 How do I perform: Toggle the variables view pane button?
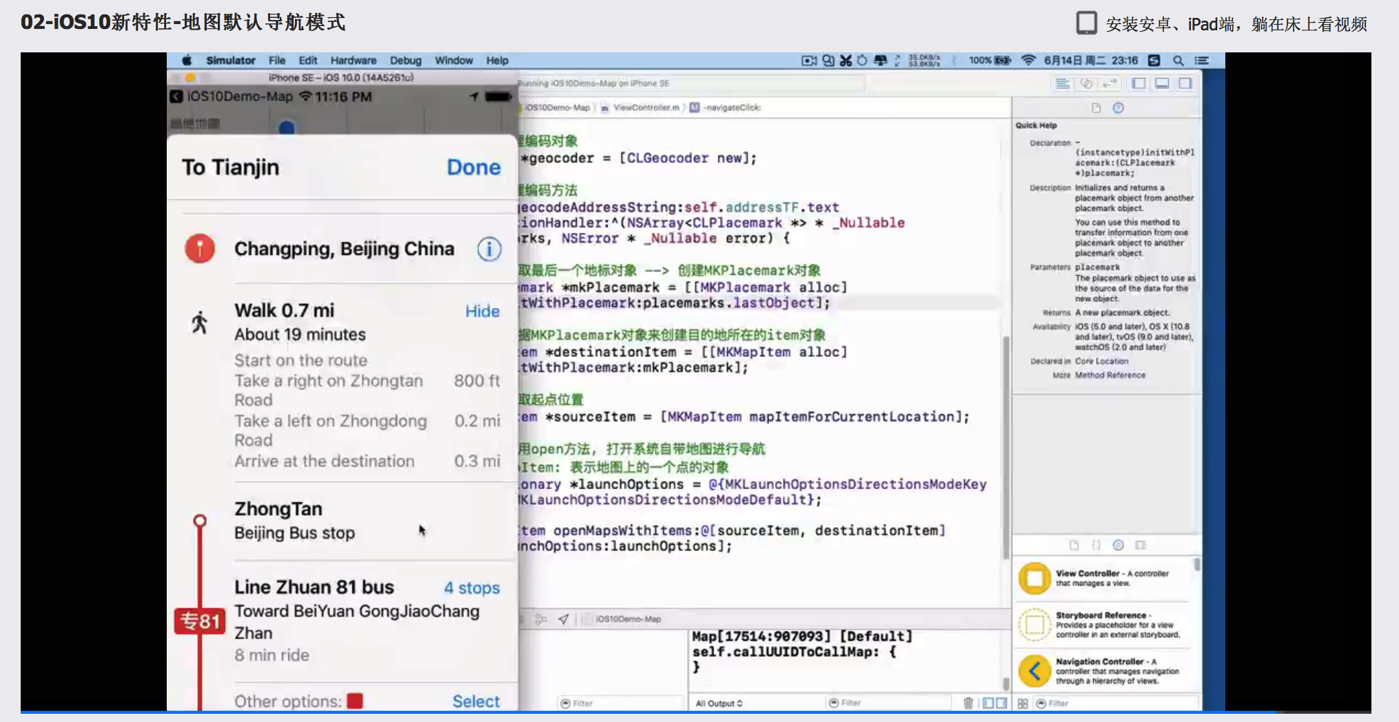click(x=988, y=703)
